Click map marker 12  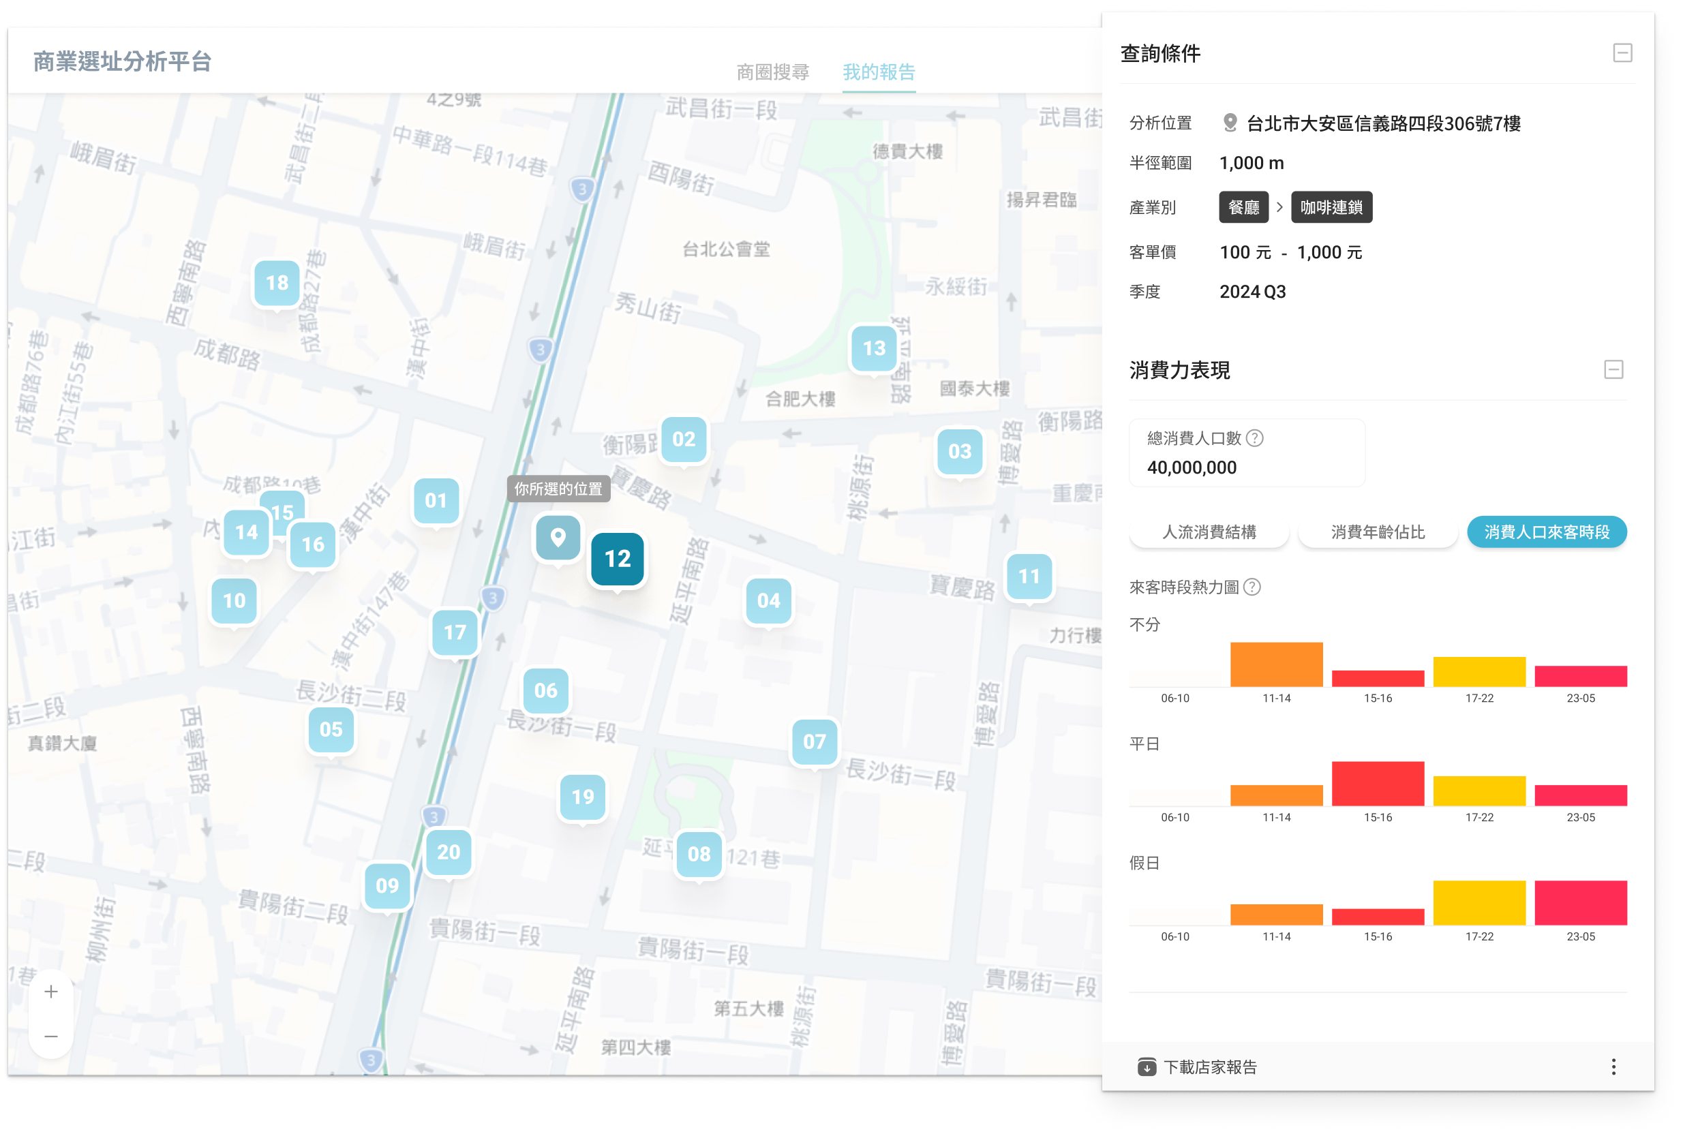pyautogui.click(x=617, y=559)
